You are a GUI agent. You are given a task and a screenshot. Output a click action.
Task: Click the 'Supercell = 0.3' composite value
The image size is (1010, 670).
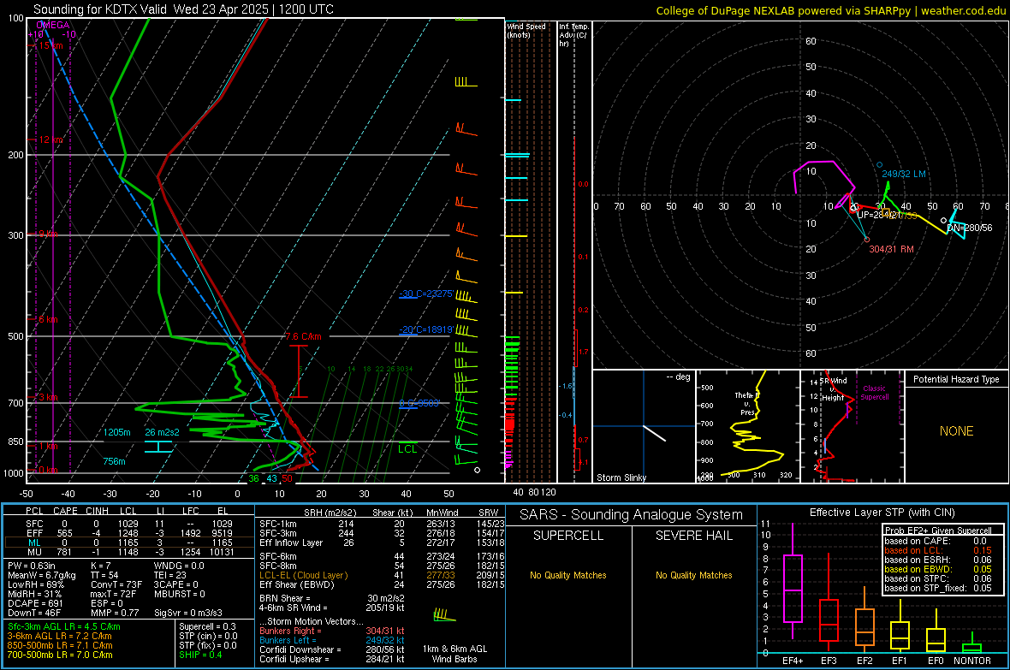207,626
